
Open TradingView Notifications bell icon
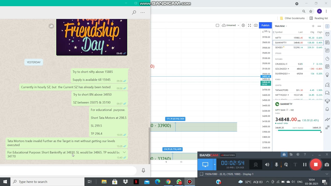(327, 109)
